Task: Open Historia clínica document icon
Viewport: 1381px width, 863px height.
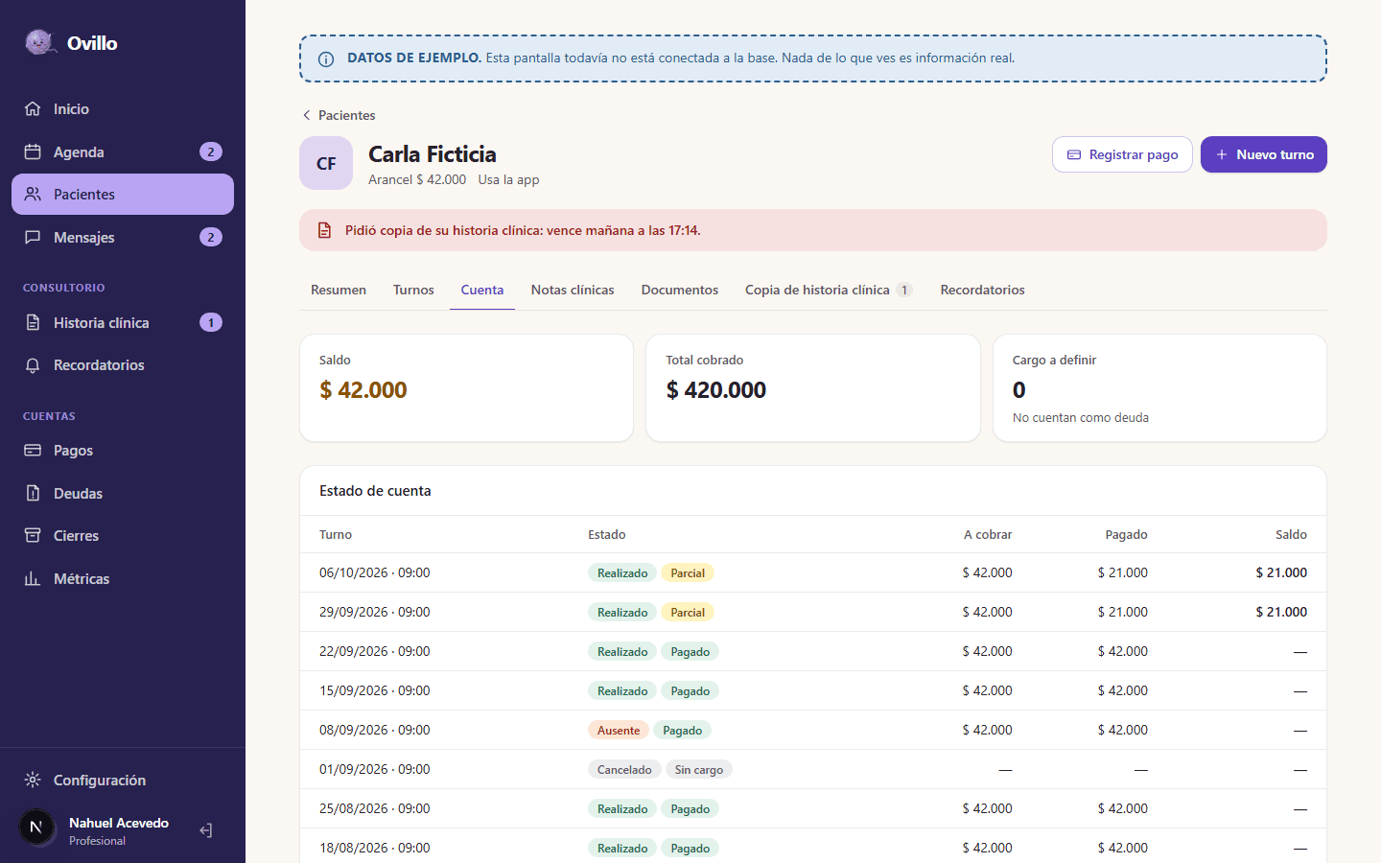Action: coord(33,322)
